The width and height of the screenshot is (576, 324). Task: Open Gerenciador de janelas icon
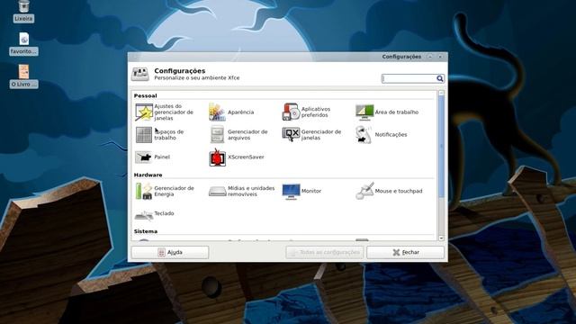click(291, 134)
